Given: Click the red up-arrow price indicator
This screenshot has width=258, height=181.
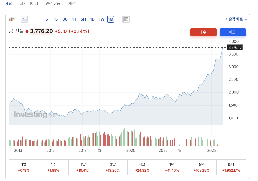Looking at the screenshot, I should tap(27, 31).
